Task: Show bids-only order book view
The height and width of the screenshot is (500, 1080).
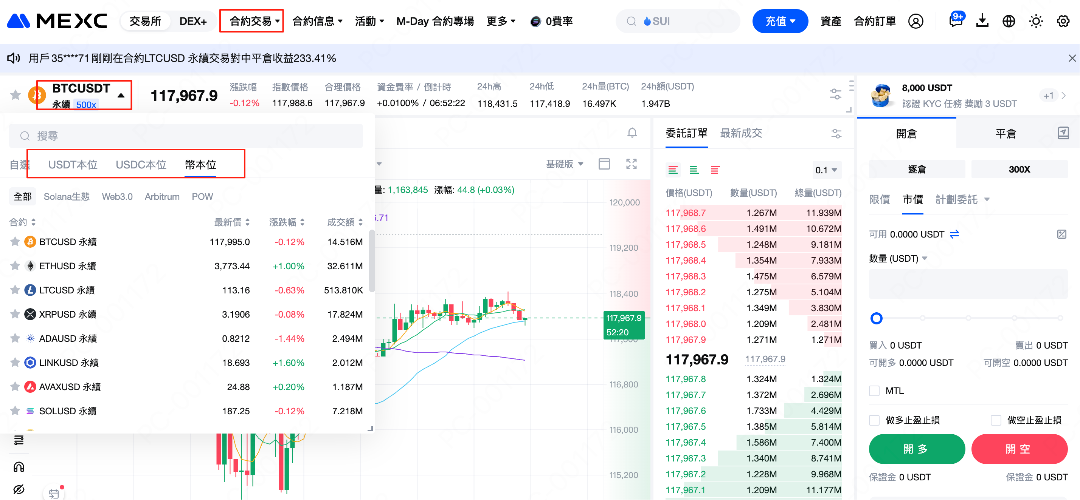Action: pos(694,170)
